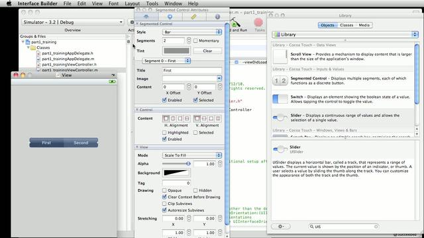424x238 pixels.
Task: Open the Attributes inspector tab
Action: (x=146, y=17)
